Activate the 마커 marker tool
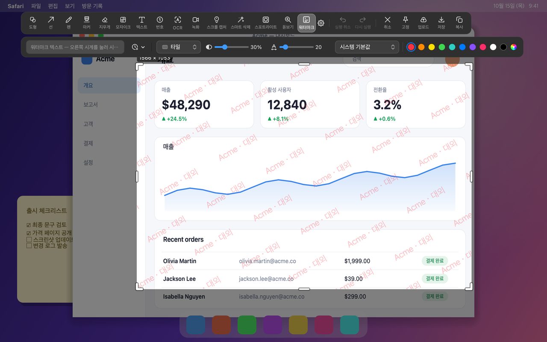The image size is (547, 342). (x=87, y=23)
